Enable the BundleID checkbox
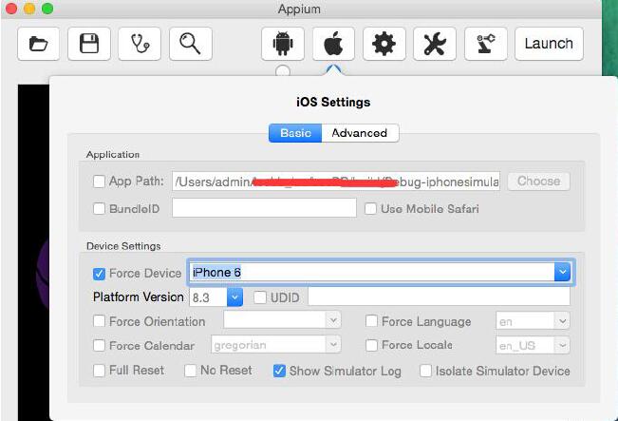618x421 pixels. point(99,208)
